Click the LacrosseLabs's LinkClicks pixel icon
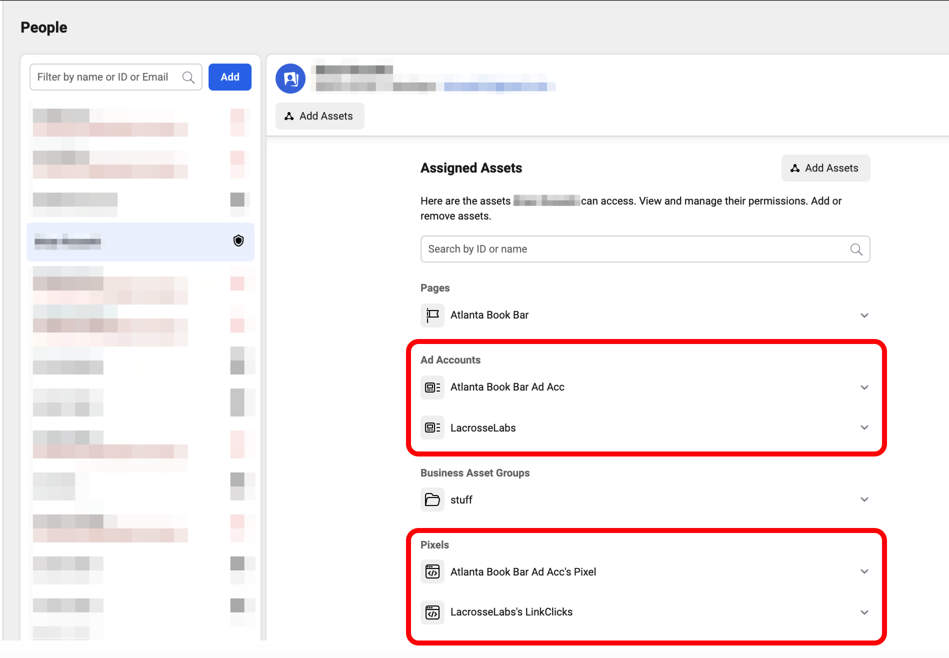Screen dimensions: 949x658 (x=432, y=612)
